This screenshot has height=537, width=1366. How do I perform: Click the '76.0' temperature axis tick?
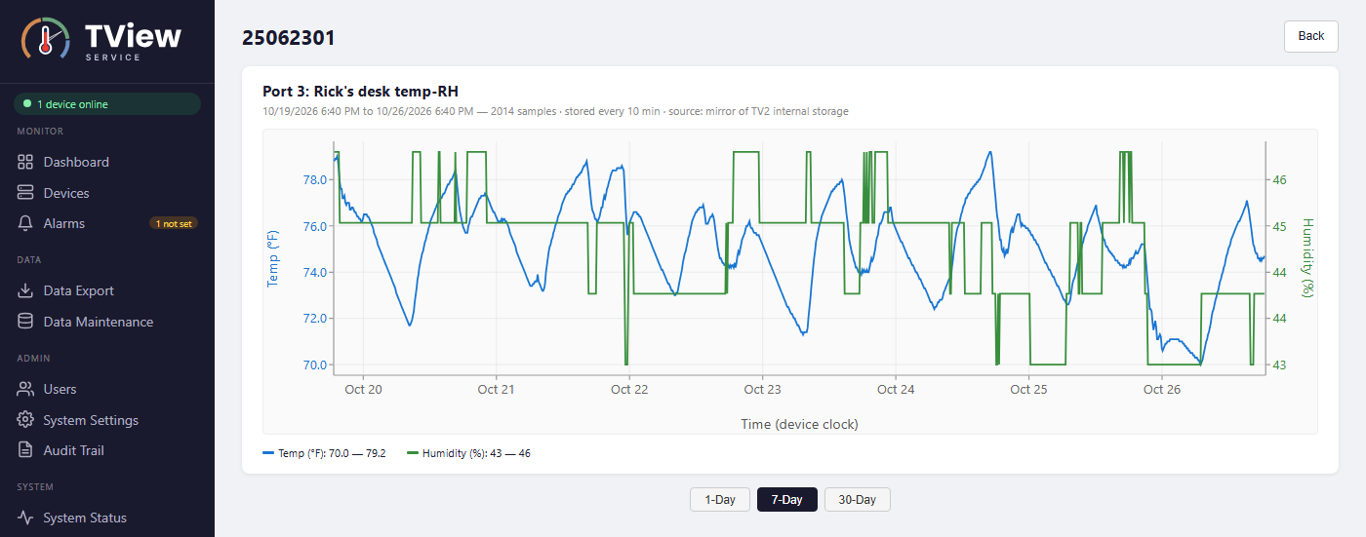(x=316, y=226)
